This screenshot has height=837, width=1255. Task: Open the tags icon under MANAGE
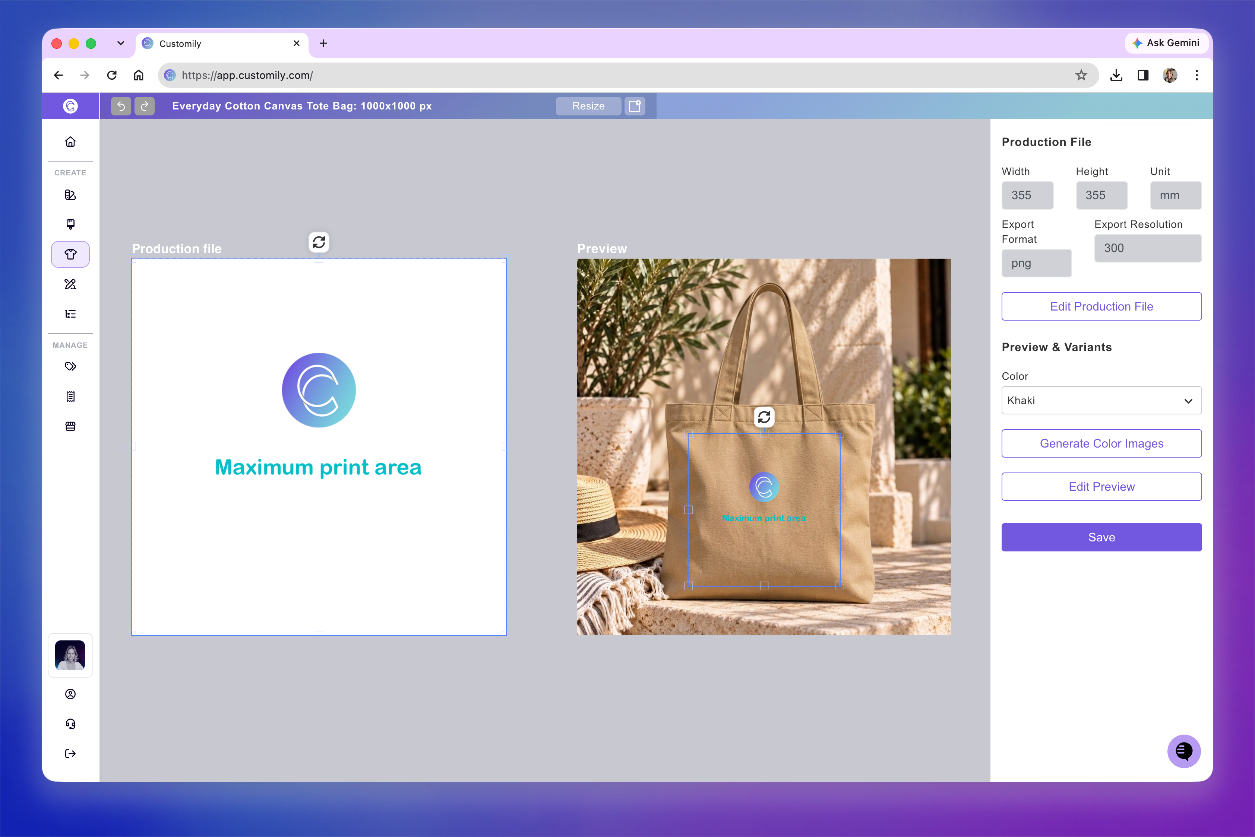pos(70,367)
